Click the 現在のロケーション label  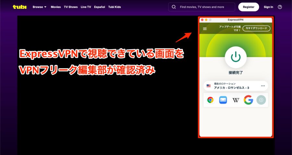225,84
